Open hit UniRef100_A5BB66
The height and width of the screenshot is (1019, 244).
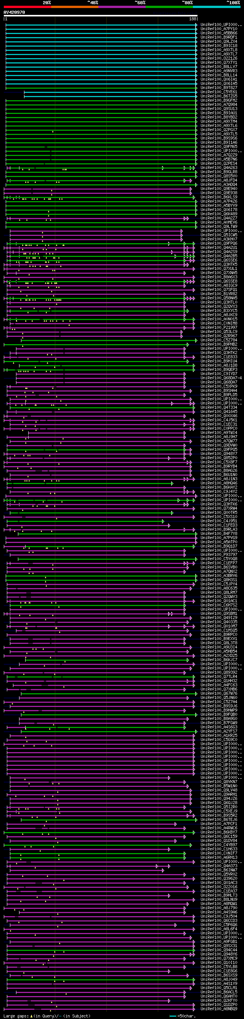pos(219,33)
